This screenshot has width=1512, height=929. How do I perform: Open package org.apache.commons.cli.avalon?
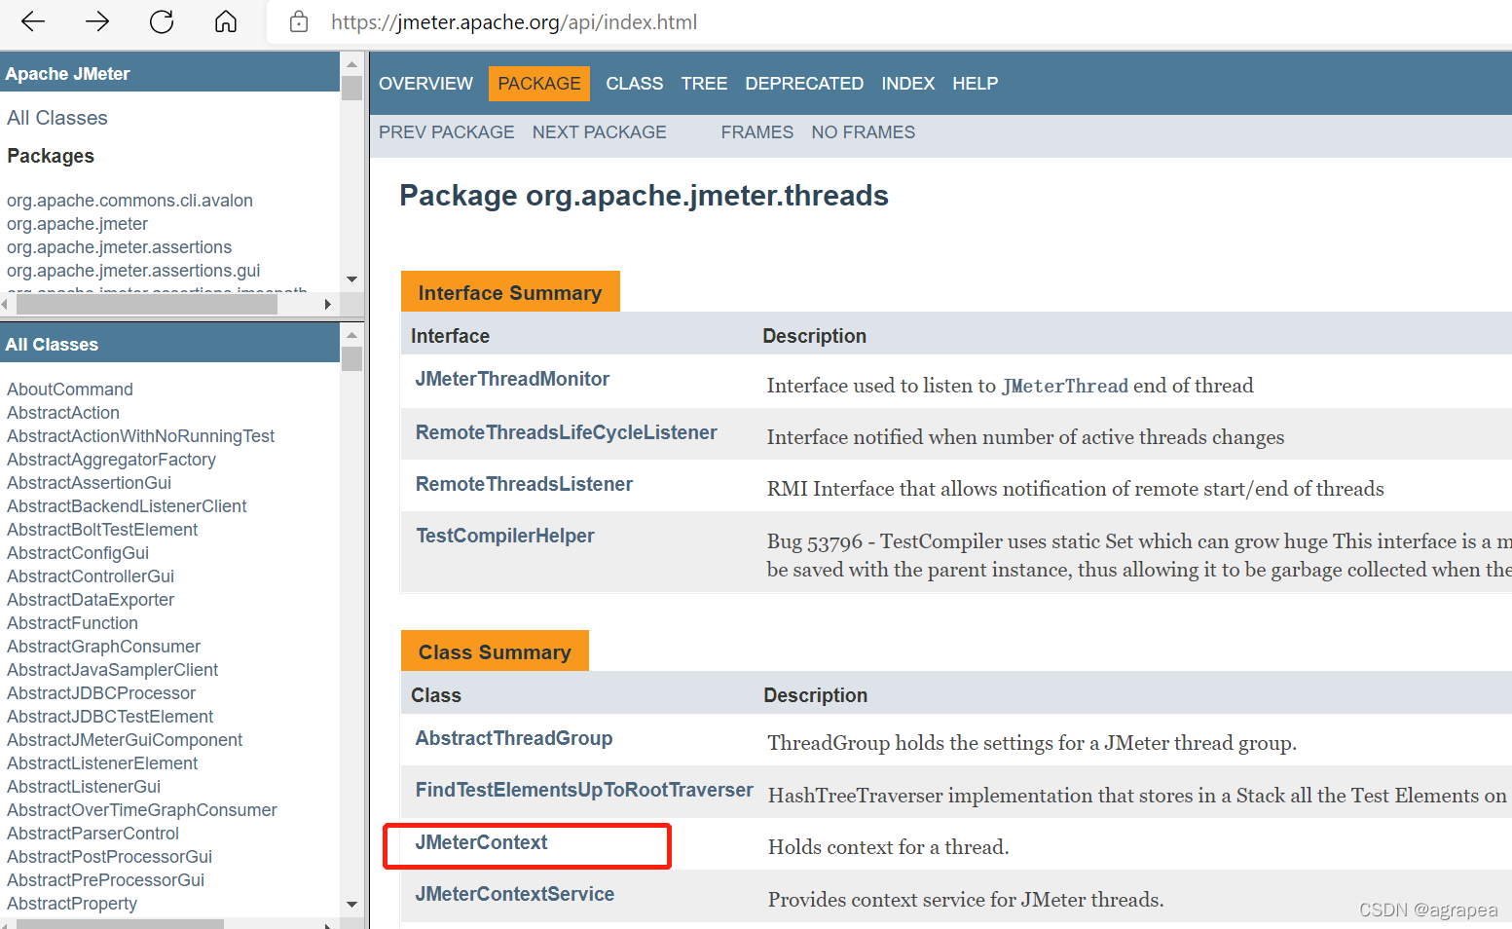pos(129,201)
